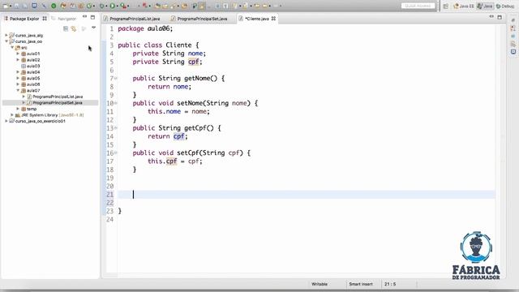Collapse getCpf method fold marker on line 13

click(x=115, y=128)
